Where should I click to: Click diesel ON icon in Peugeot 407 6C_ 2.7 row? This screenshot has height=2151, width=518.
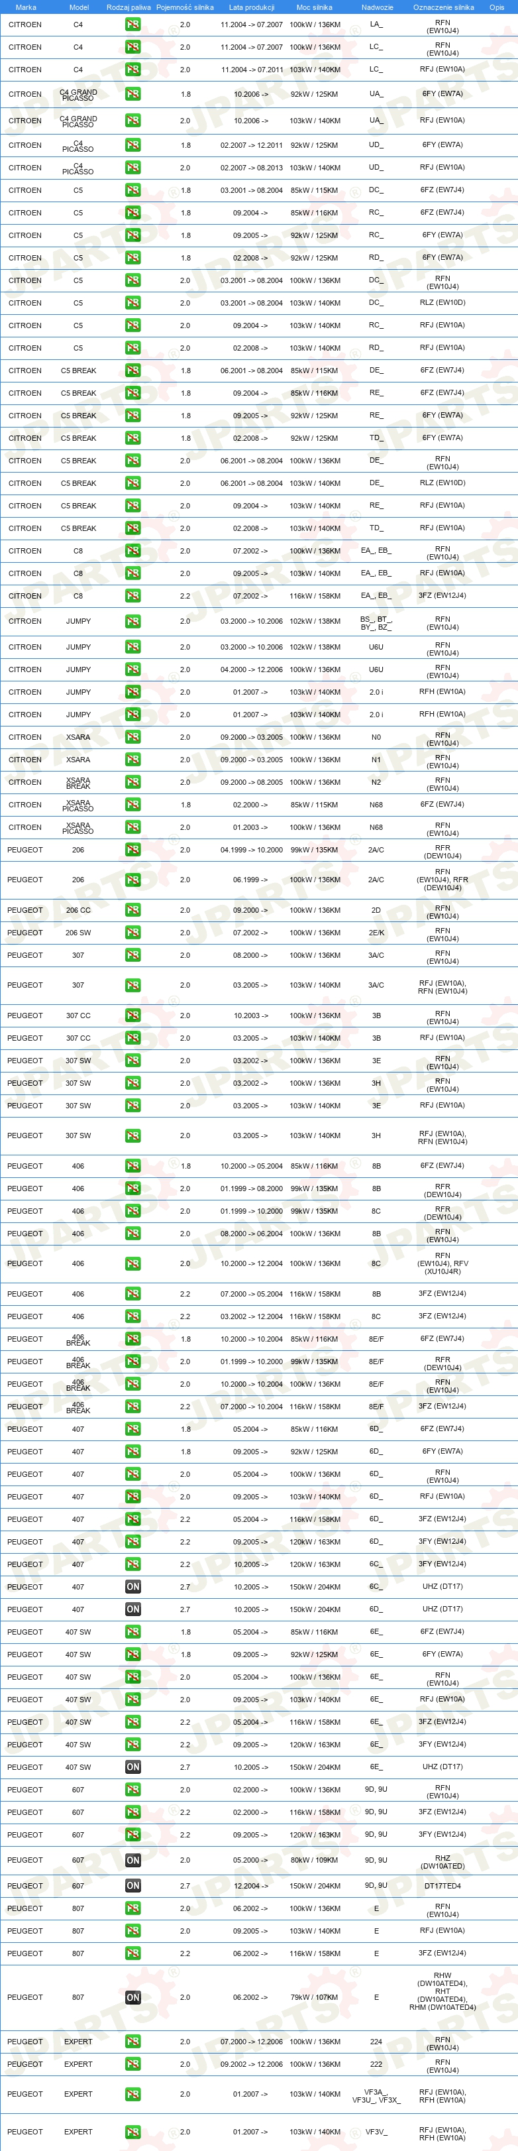[x=132, y=1586]
